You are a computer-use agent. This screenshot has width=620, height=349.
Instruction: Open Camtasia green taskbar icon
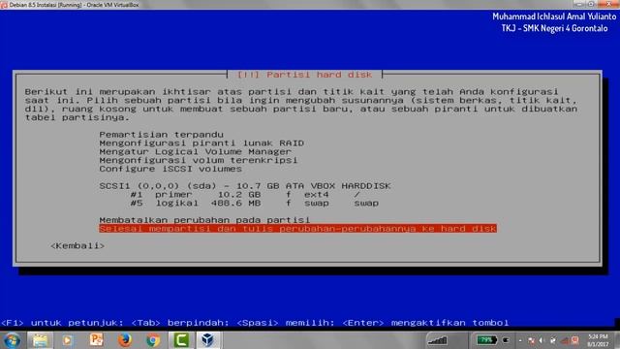tap(181, 340)
